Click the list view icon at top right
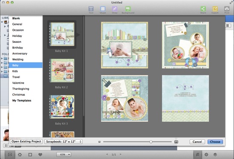234x159 pixels. click(x=228, y=25)
